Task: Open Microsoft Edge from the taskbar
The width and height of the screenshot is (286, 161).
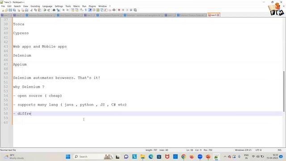Action: point(151,157)
